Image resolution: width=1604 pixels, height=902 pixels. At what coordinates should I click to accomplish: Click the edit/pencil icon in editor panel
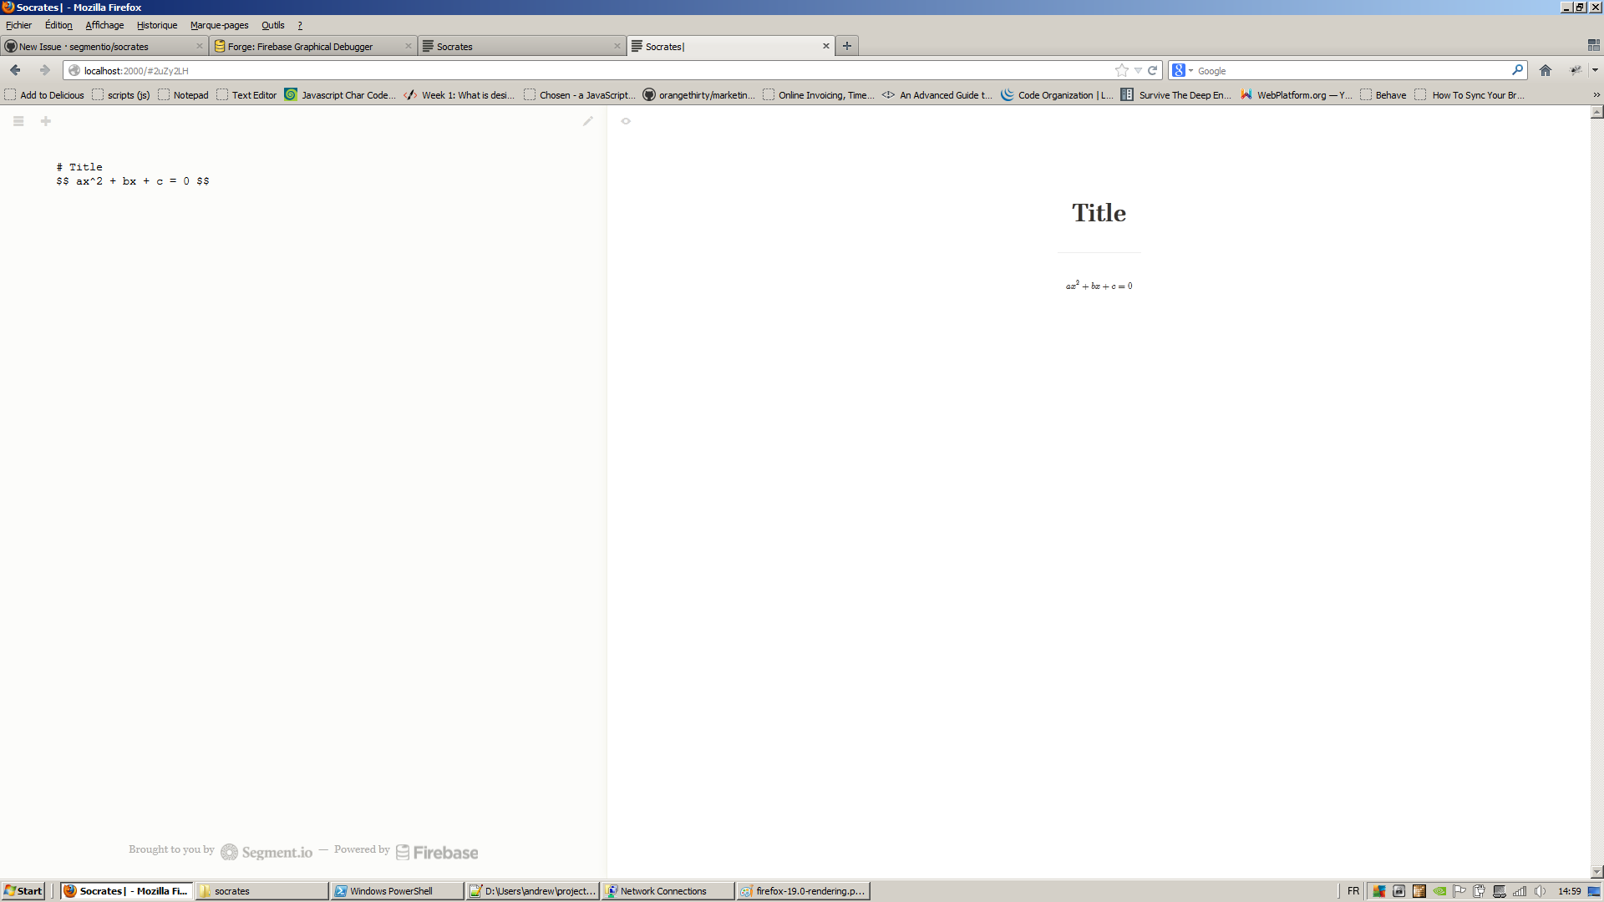588,121
